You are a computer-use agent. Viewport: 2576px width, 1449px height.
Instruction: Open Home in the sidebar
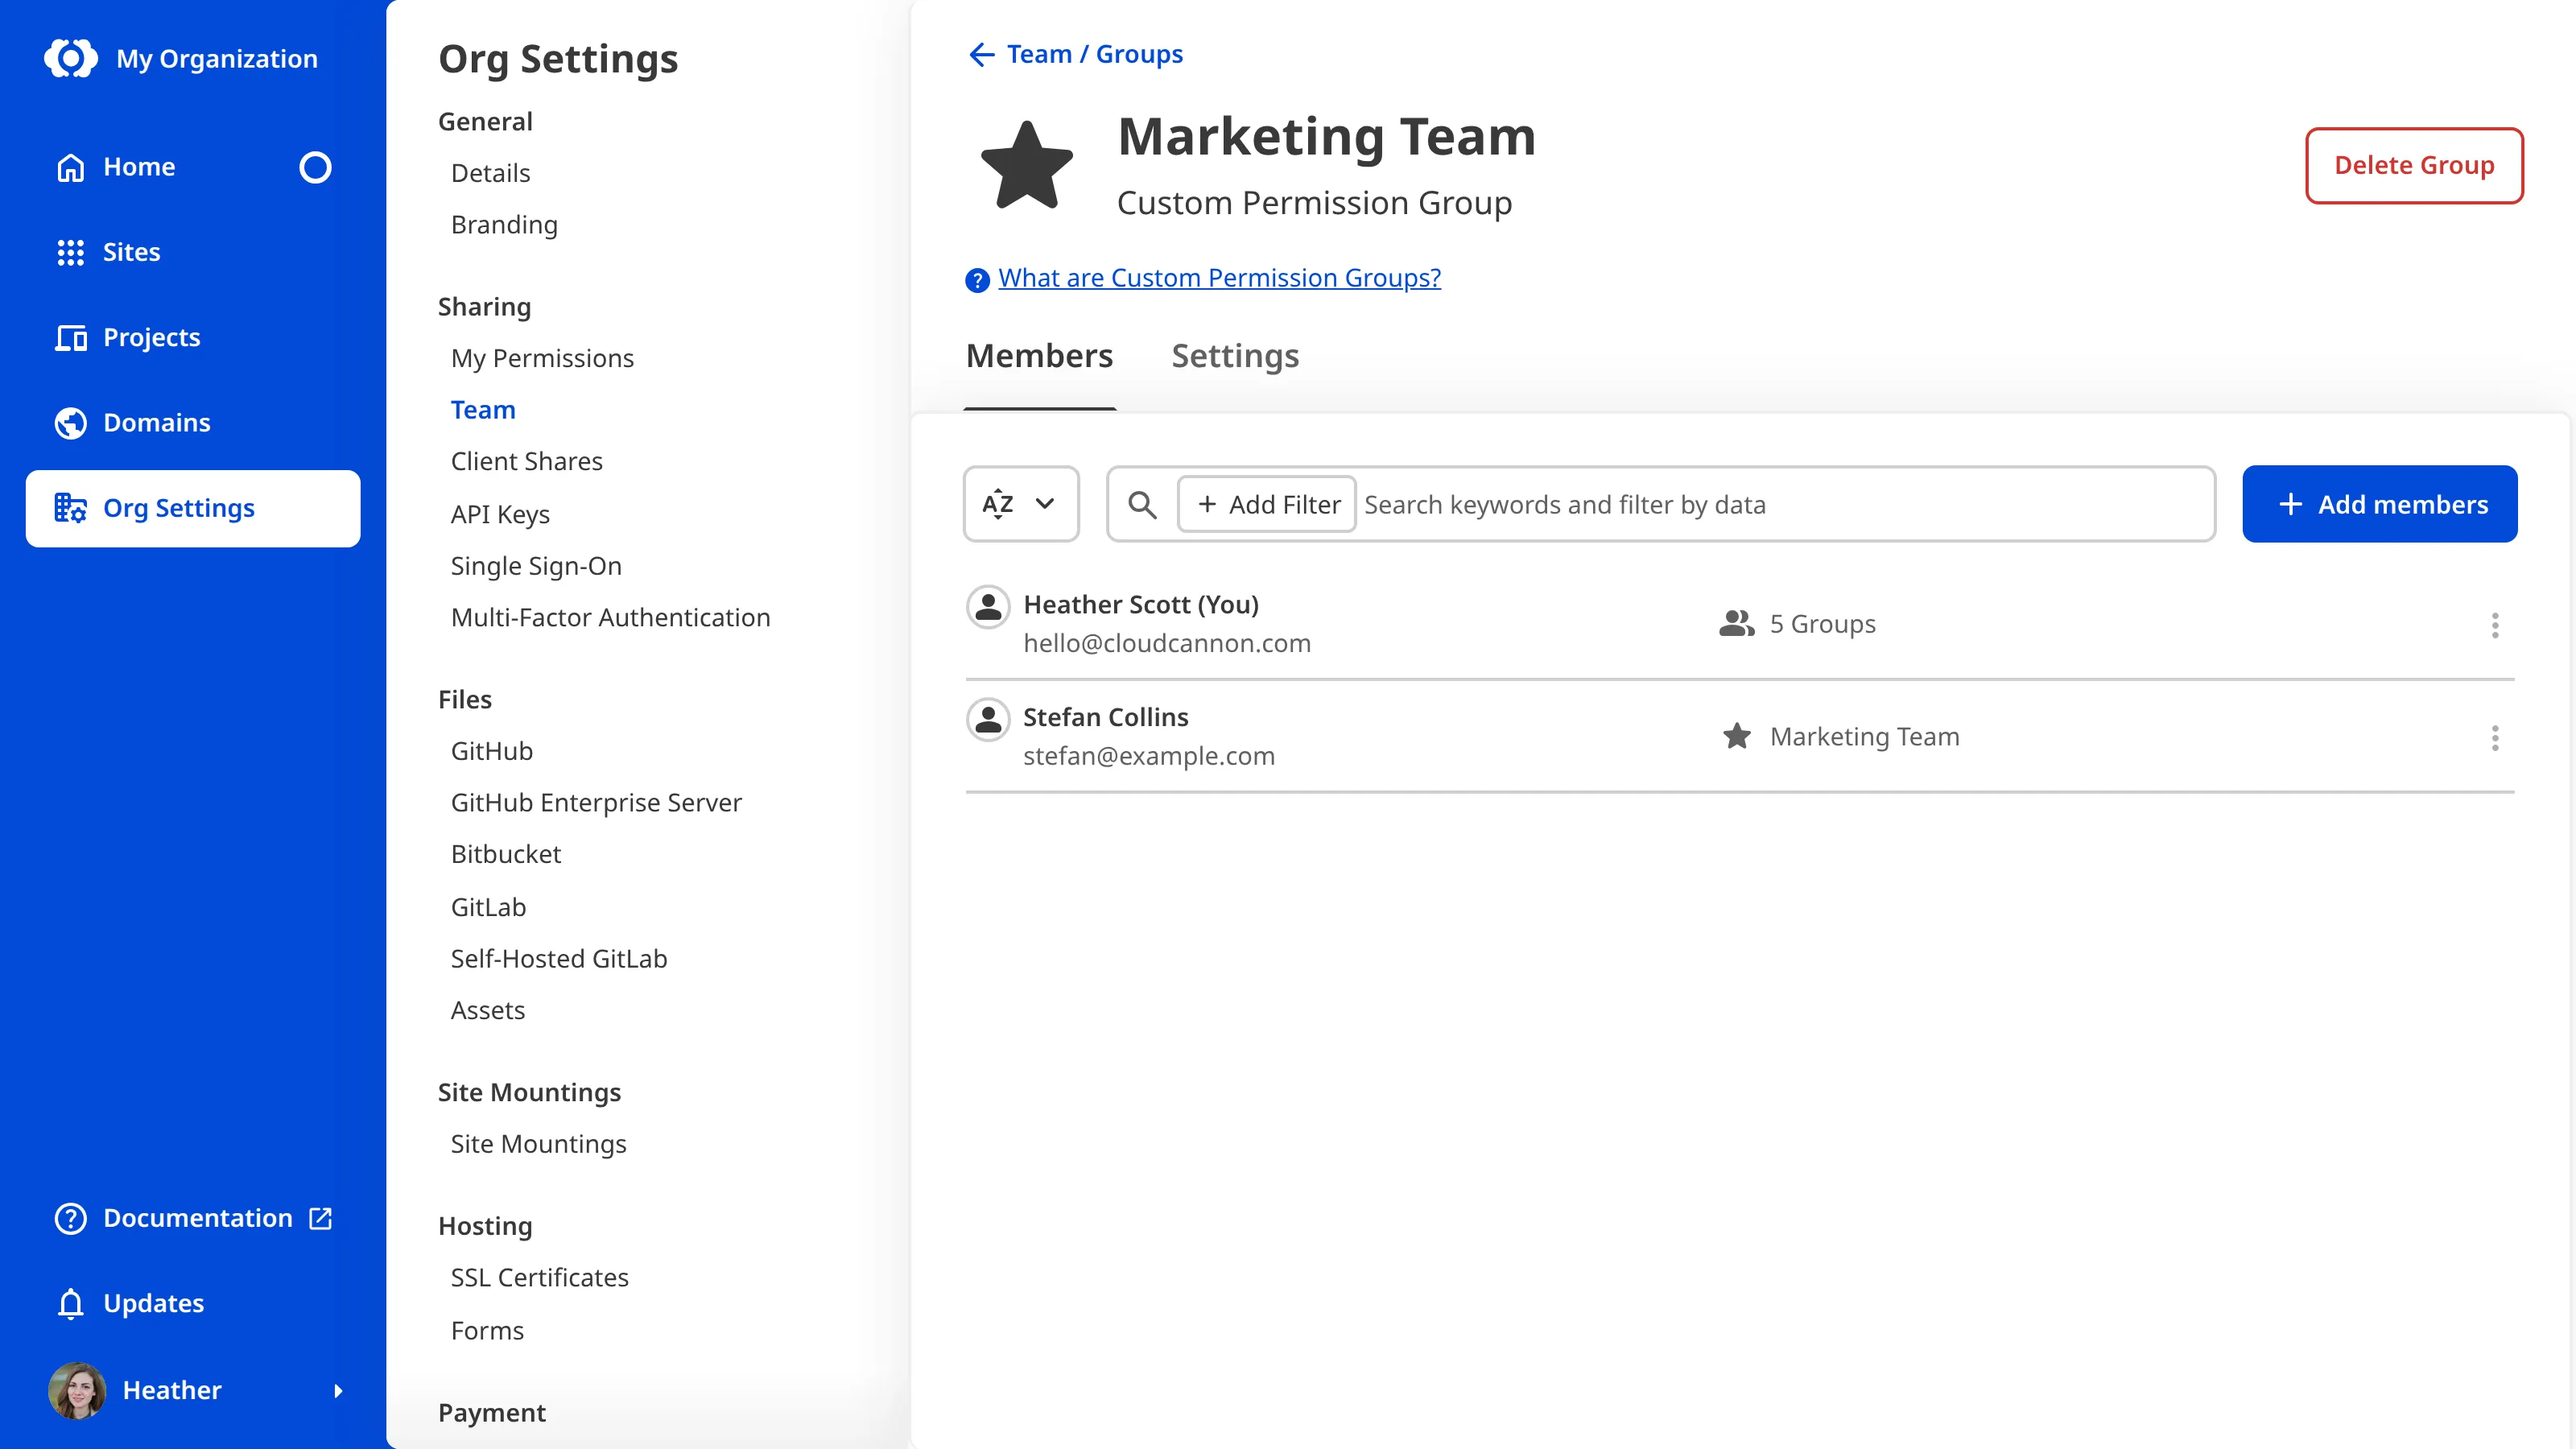point(193,167)
